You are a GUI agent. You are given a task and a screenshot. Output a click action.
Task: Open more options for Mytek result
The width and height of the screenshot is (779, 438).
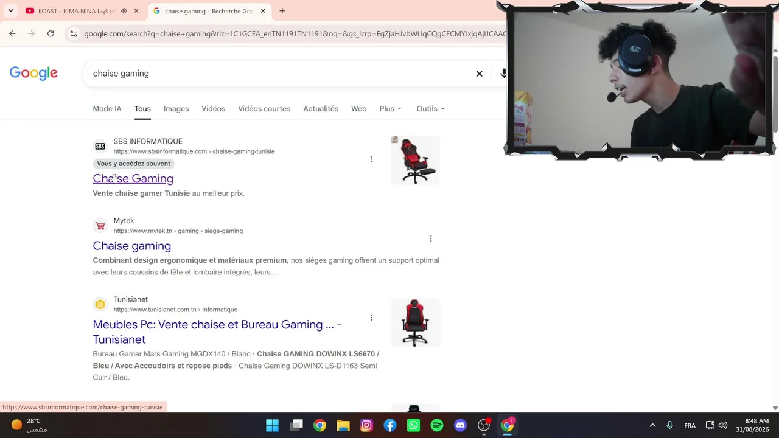[x=431, y=238]
